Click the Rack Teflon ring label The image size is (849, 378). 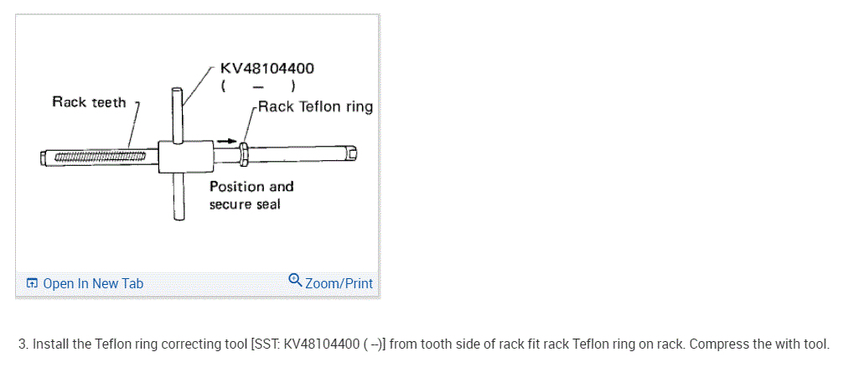(315, 106)
